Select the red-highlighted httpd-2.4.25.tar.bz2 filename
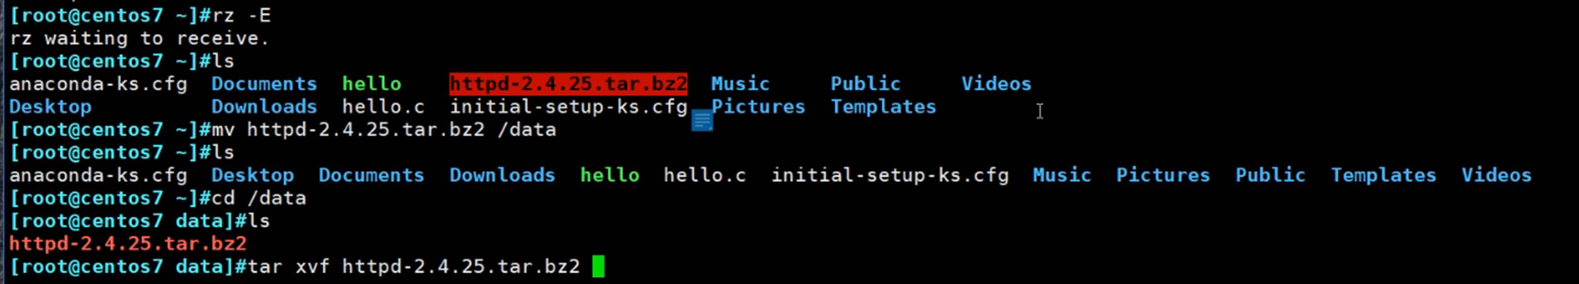The height and width of the screenshot is (284, 1579). click(x=567, y=84)
